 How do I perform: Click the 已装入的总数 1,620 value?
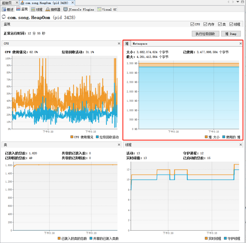pyautogui.click(x=33, y=153)
